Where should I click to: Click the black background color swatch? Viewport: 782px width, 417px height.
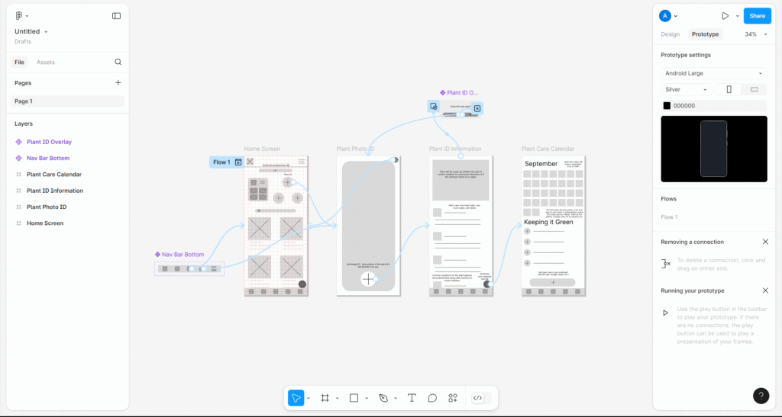click(667, 106)
